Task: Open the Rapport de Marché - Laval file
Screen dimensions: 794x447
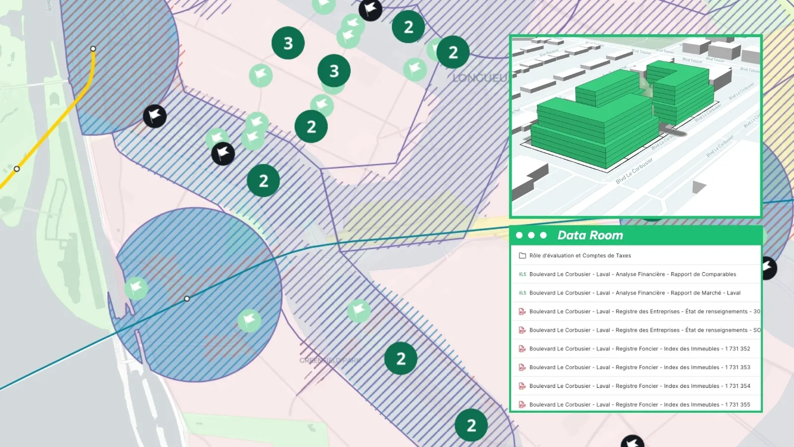Action: 635,293
